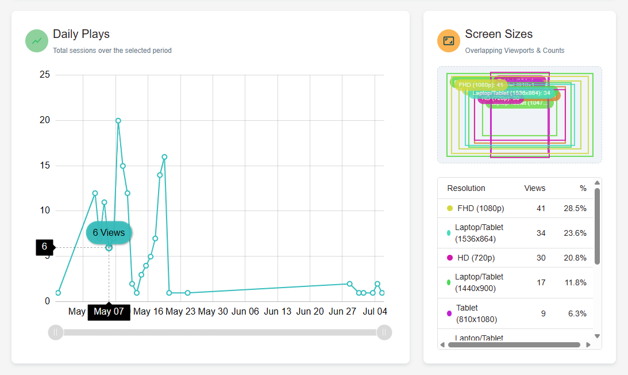Select the HD (720p) row label
The height and width of the screenshot is (375, 628).
[x=476, y=258]
